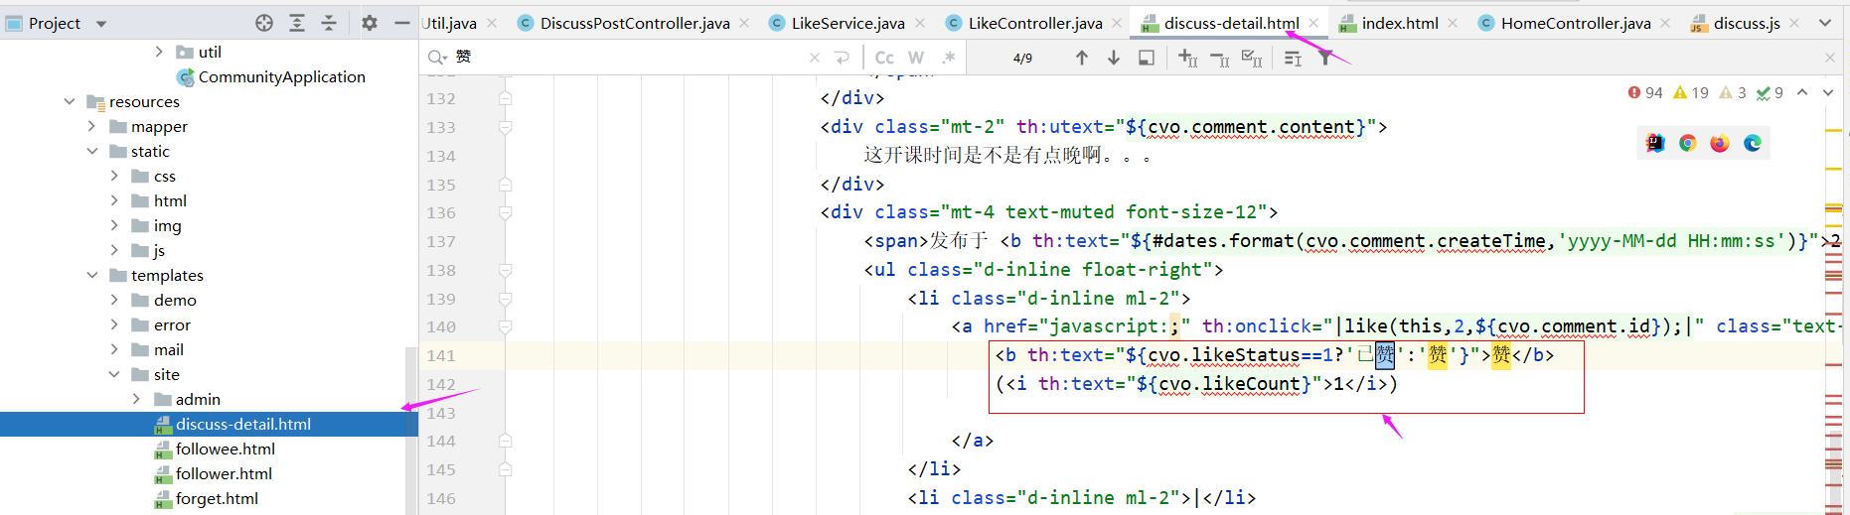This screenshot has width=1850, height=515.
Task: Close the find bar
Action: pos(1830,58)
